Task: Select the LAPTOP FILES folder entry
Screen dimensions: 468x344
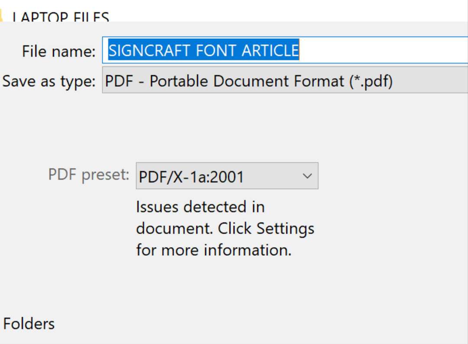Action: 61,17
